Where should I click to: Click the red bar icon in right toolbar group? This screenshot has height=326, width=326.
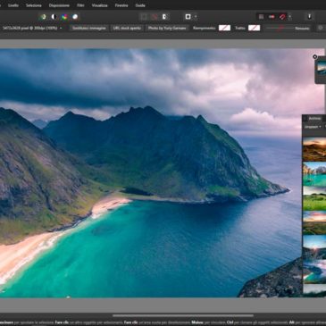(x=272, y=17)
